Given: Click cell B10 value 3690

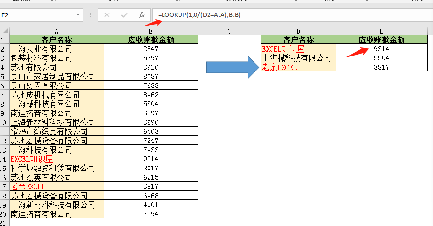Looking at the screenshot, I should point(151,122).
